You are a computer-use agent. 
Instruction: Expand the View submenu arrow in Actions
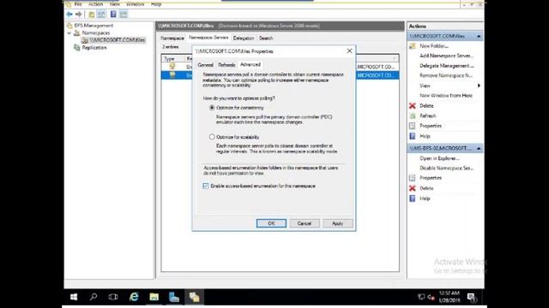point(479,86)
